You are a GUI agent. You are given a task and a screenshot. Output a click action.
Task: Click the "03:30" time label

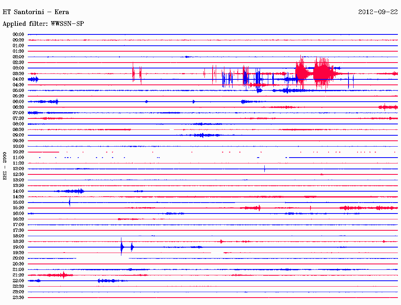pyautogui.click(x=18, y=74)
